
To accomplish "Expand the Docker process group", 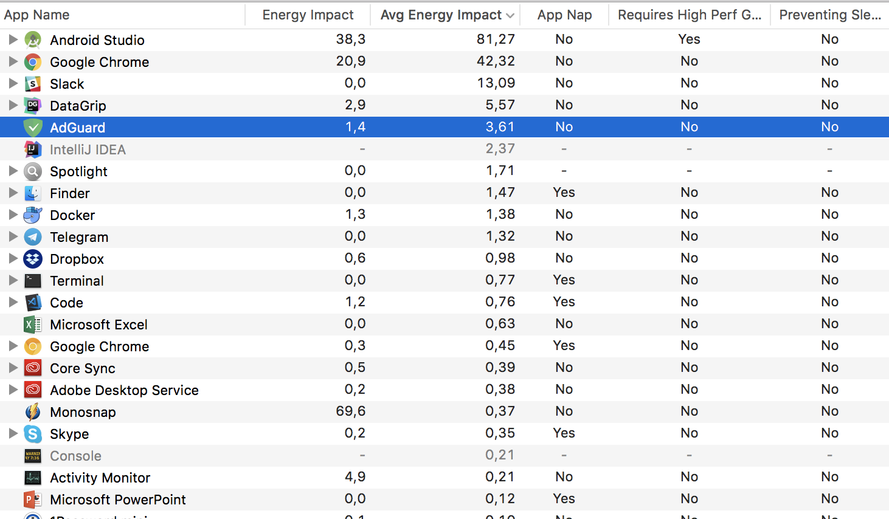I will 13,215.
